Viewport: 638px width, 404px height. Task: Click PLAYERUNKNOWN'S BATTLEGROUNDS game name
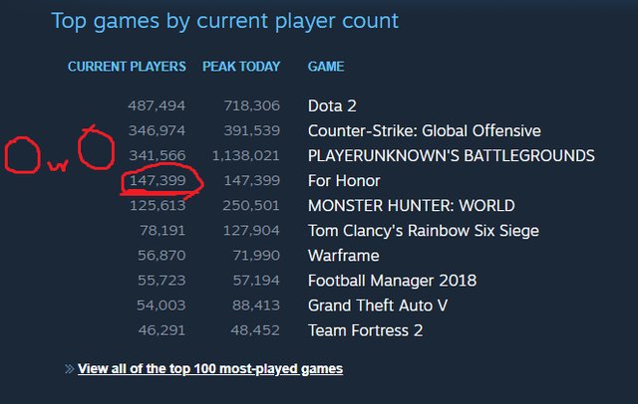[452, 155]
